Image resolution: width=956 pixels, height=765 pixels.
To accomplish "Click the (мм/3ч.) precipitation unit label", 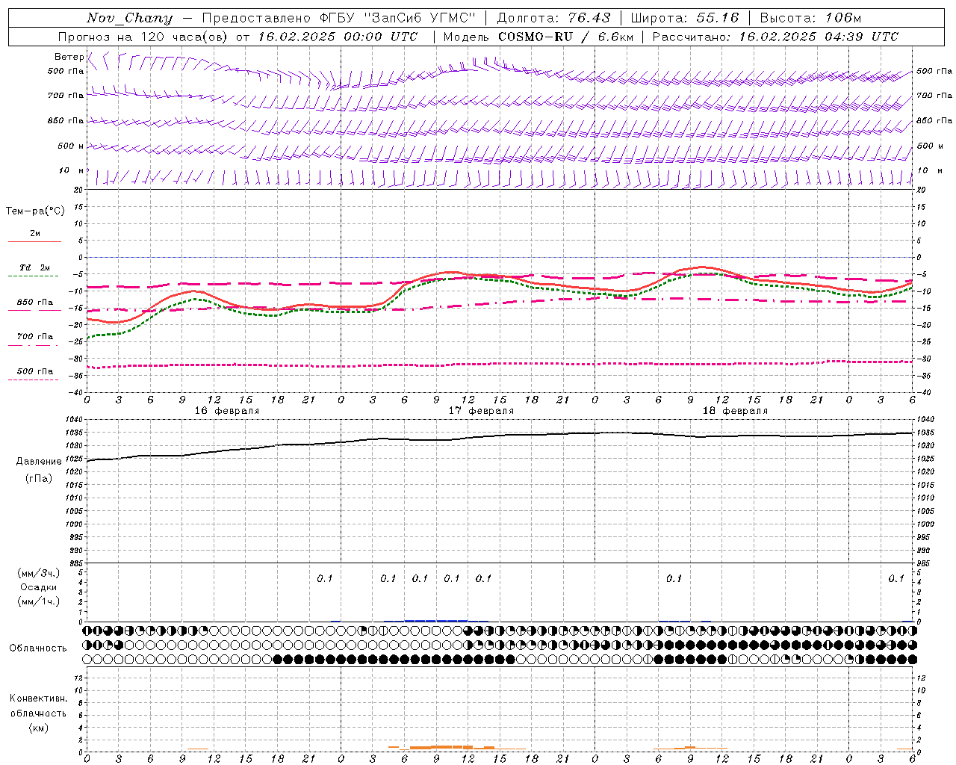I will (39, 573).
